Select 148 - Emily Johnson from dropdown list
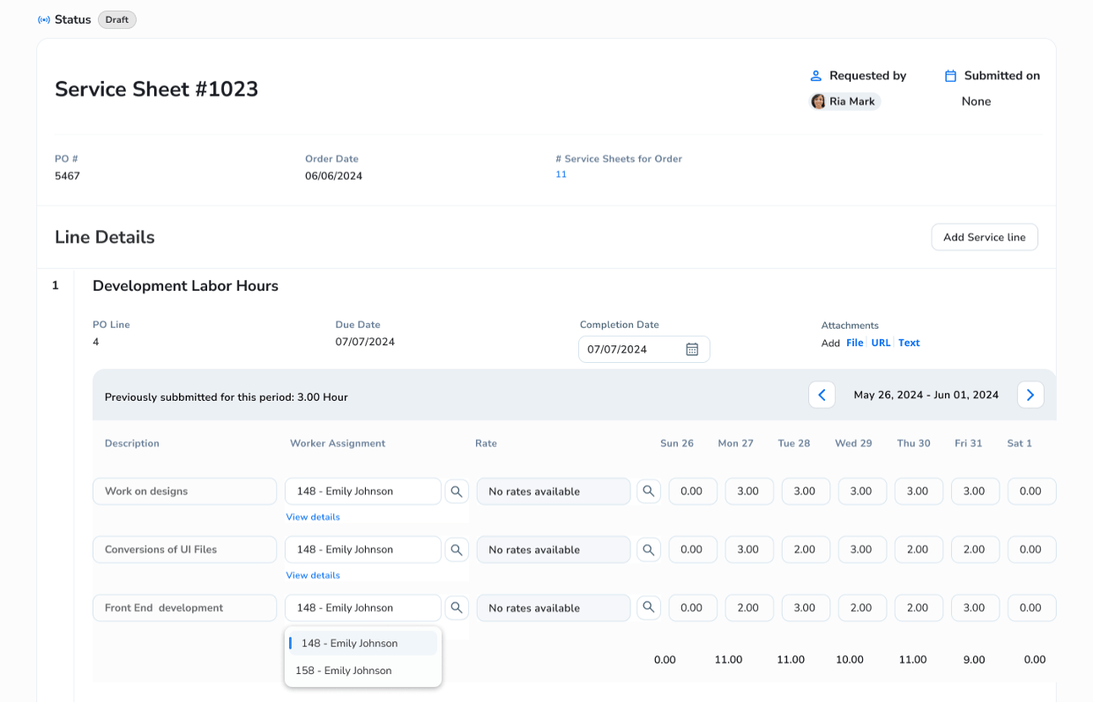Screen dimensions: 1093x703 point(363,643)
